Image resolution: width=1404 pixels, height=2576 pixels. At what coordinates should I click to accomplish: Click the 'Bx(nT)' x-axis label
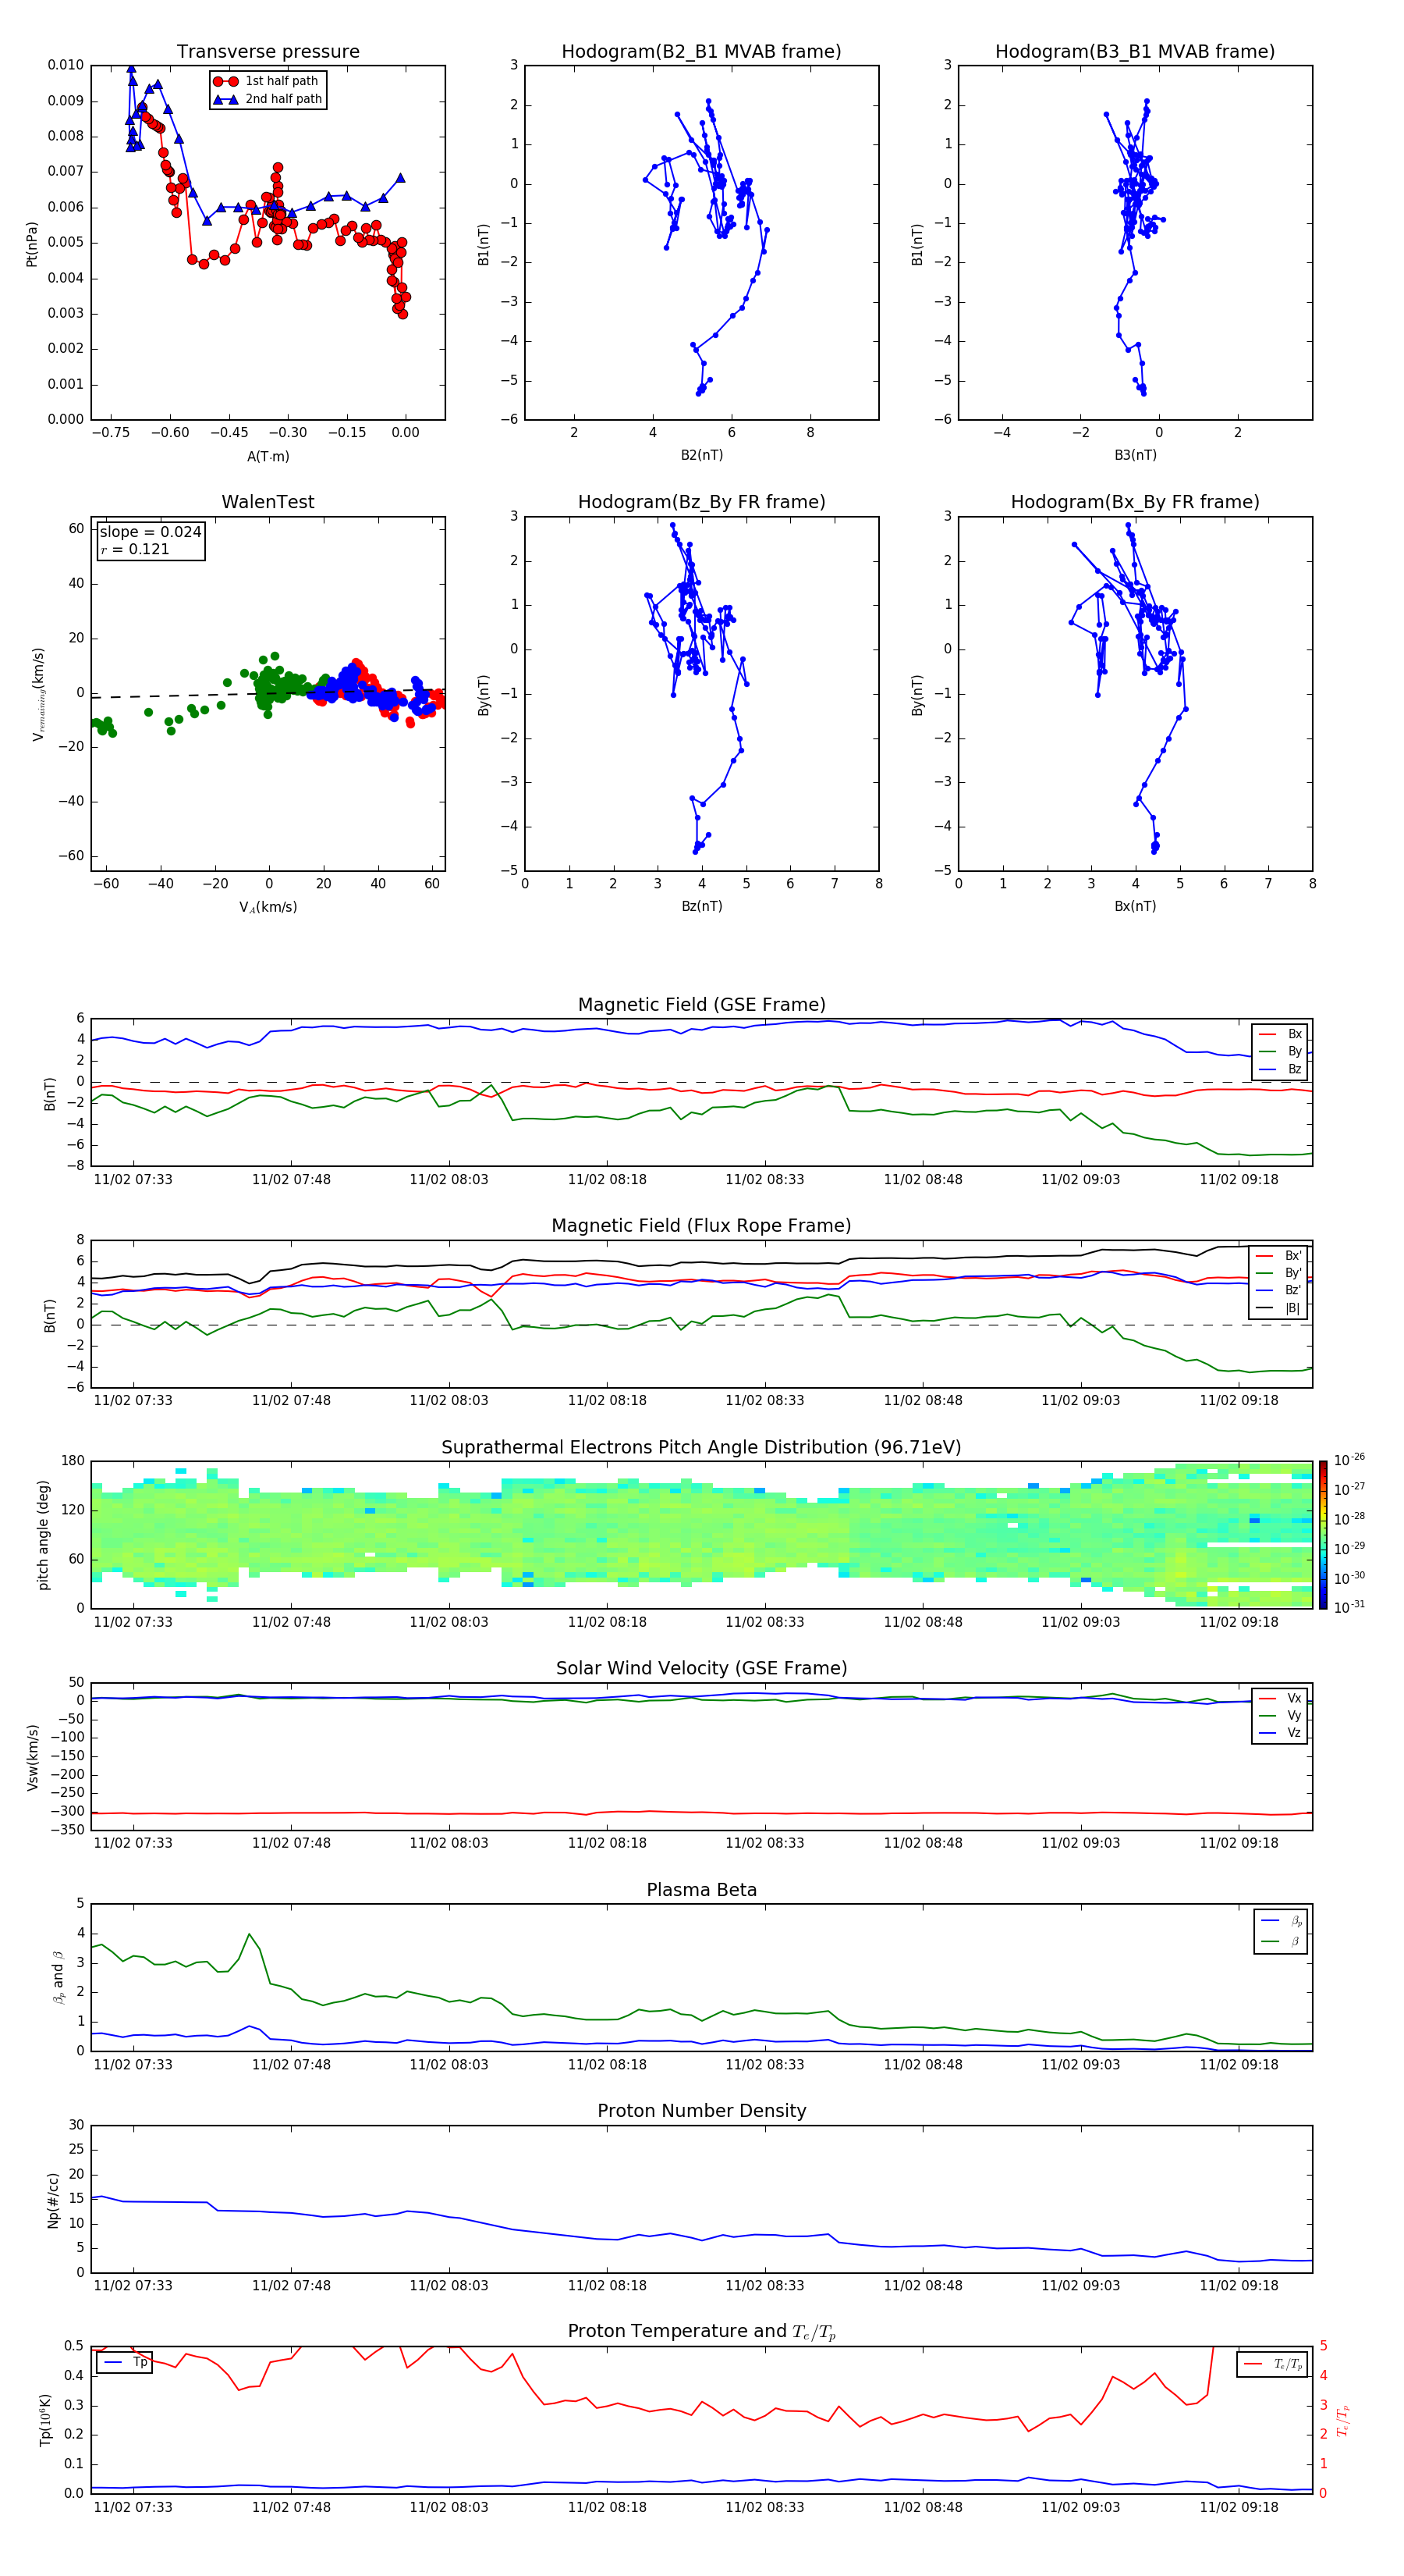[1135, 906]
